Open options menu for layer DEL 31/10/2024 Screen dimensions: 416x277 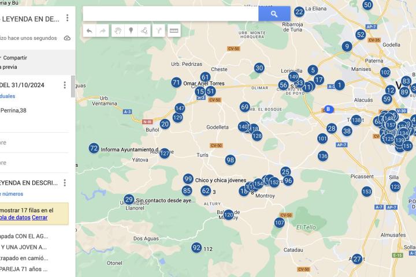point(65,85)
